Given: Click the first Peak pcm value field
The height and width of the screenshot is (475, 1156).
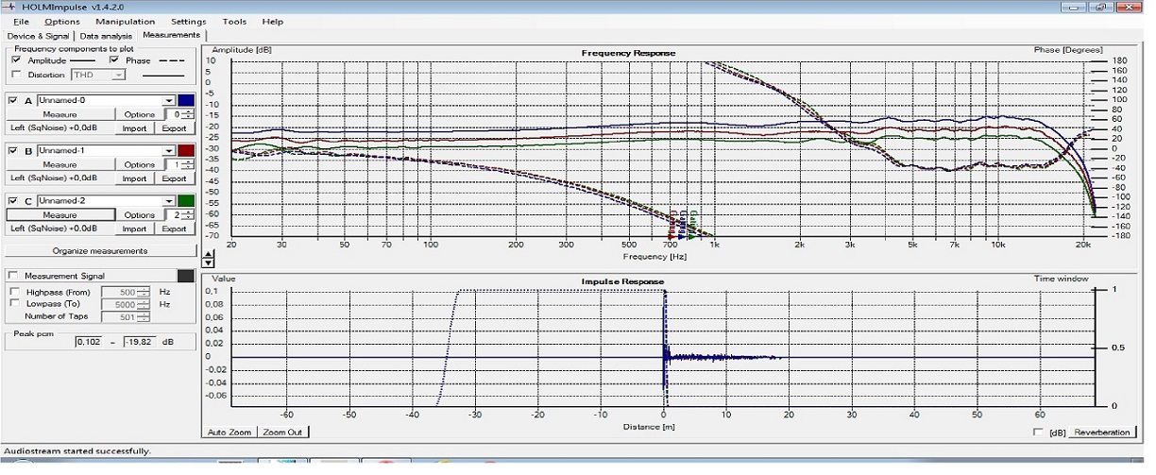Looking at the screenshot, I should [89, 342].
